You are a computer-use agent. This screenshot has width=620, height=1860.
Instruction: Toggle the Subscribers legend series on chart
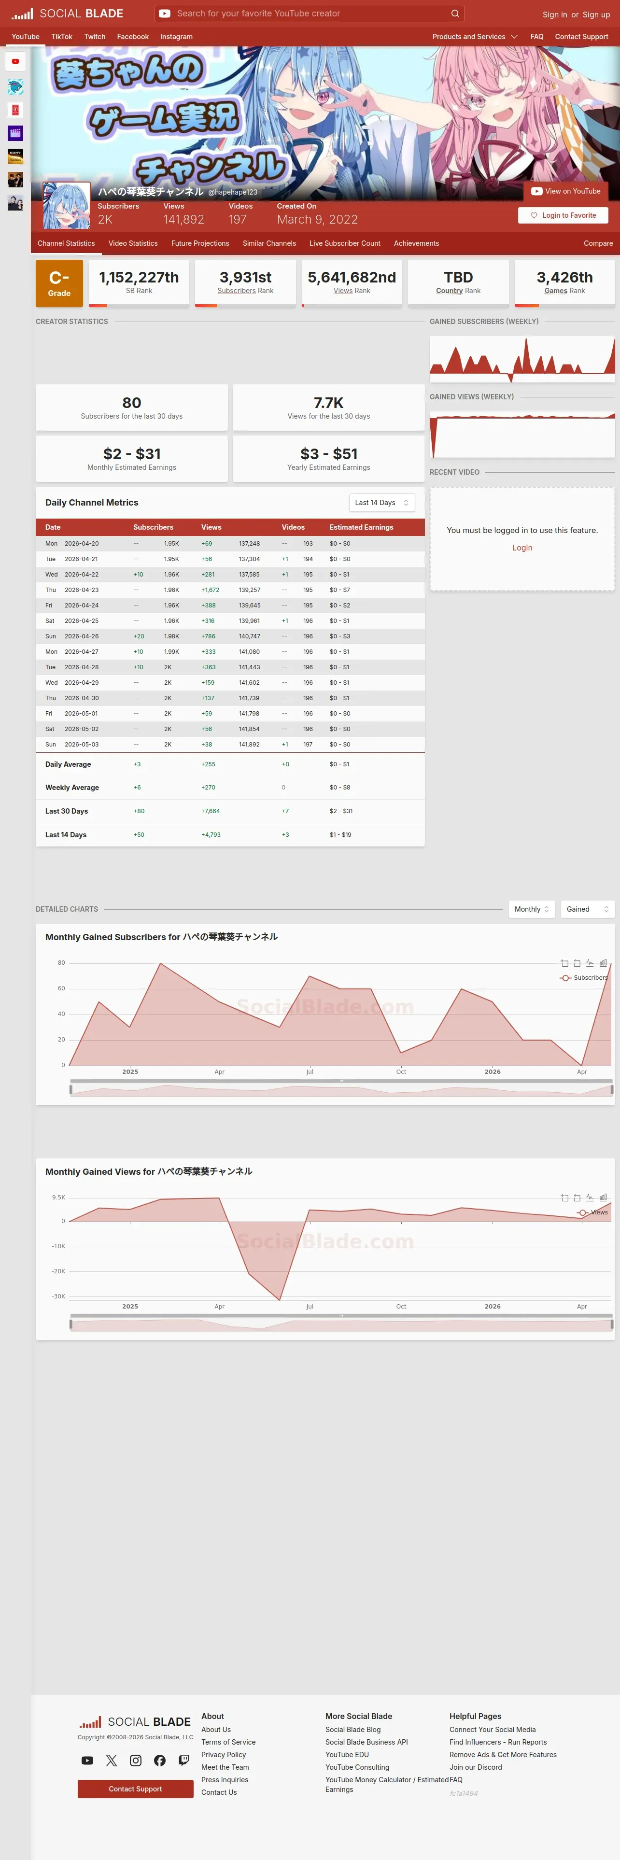coord(584,978)
